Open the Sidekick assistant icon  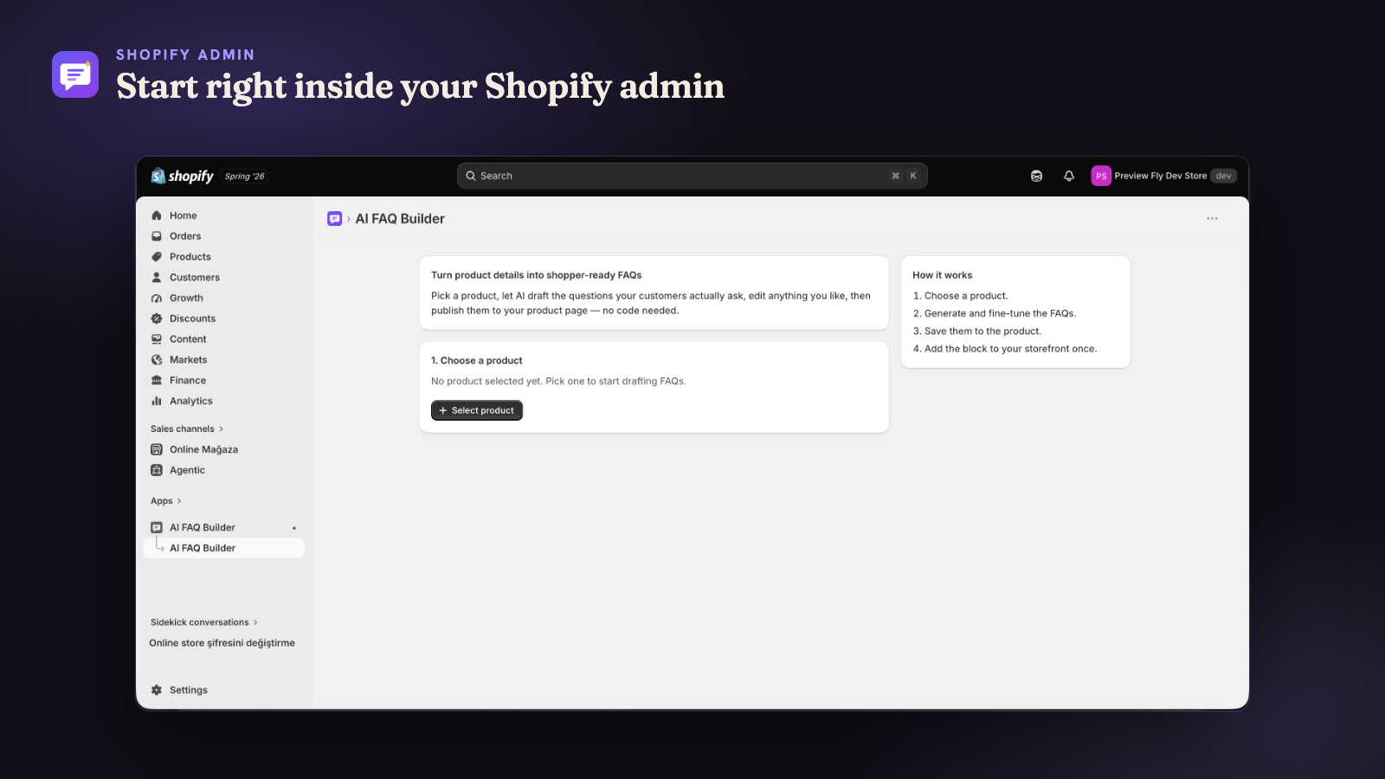click(x=1036, y=176)
